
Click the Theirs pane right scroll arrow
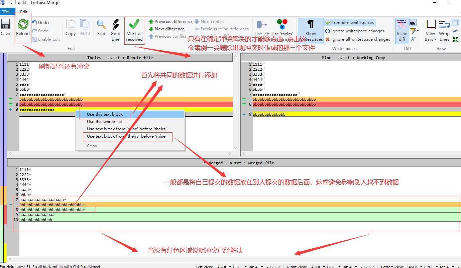[x=230, y=154]
